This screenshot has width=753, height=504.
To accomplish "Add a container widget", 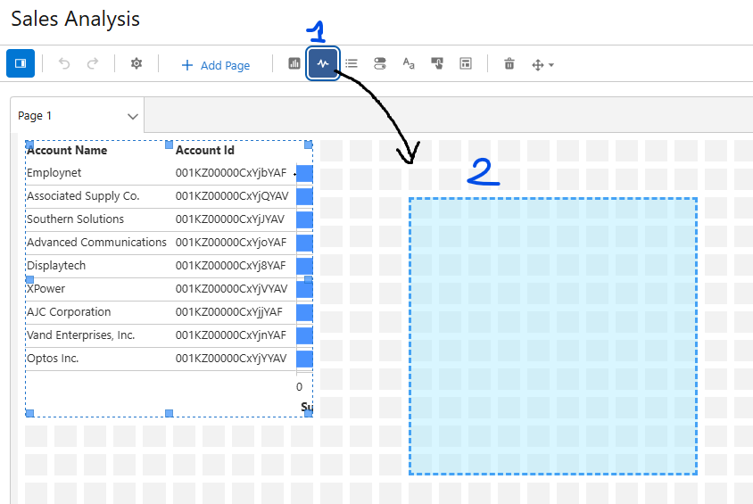I will tap(466, 64).
